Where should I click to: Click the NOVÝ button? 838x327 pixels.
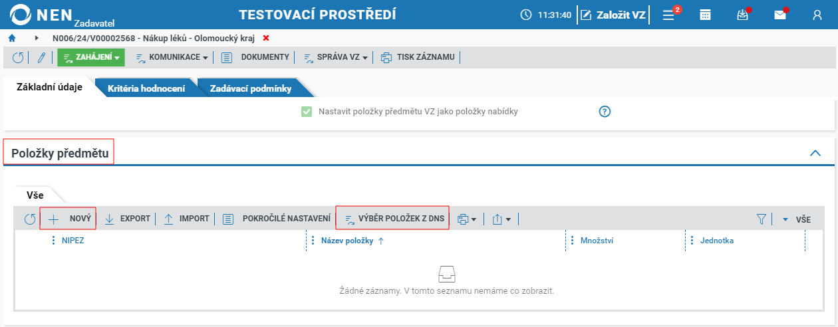[68, 219]
